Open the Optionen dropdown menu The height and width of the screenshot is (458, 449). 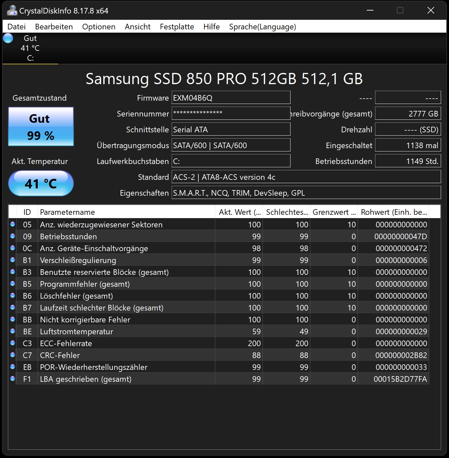pyautogui.click(x=98, y=27)
